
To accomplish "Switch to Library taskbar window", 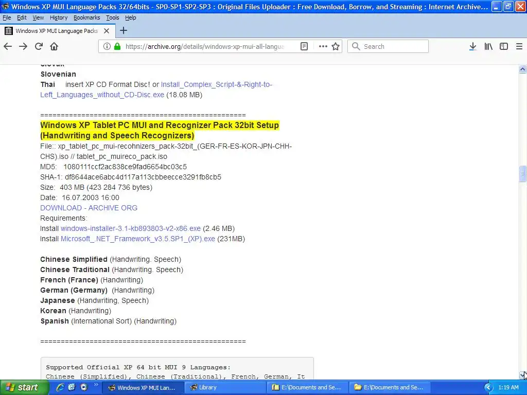I will pyautogui.click(x=224, y=387).
